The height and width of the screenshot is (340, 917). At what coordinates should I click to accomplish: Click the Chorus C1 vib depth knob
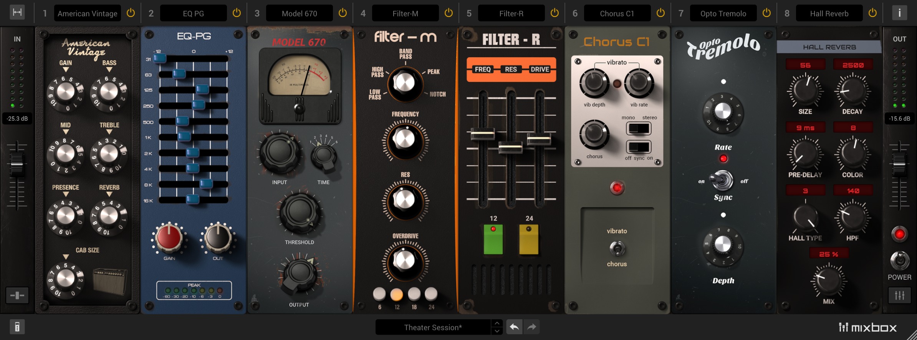(594, 83)
